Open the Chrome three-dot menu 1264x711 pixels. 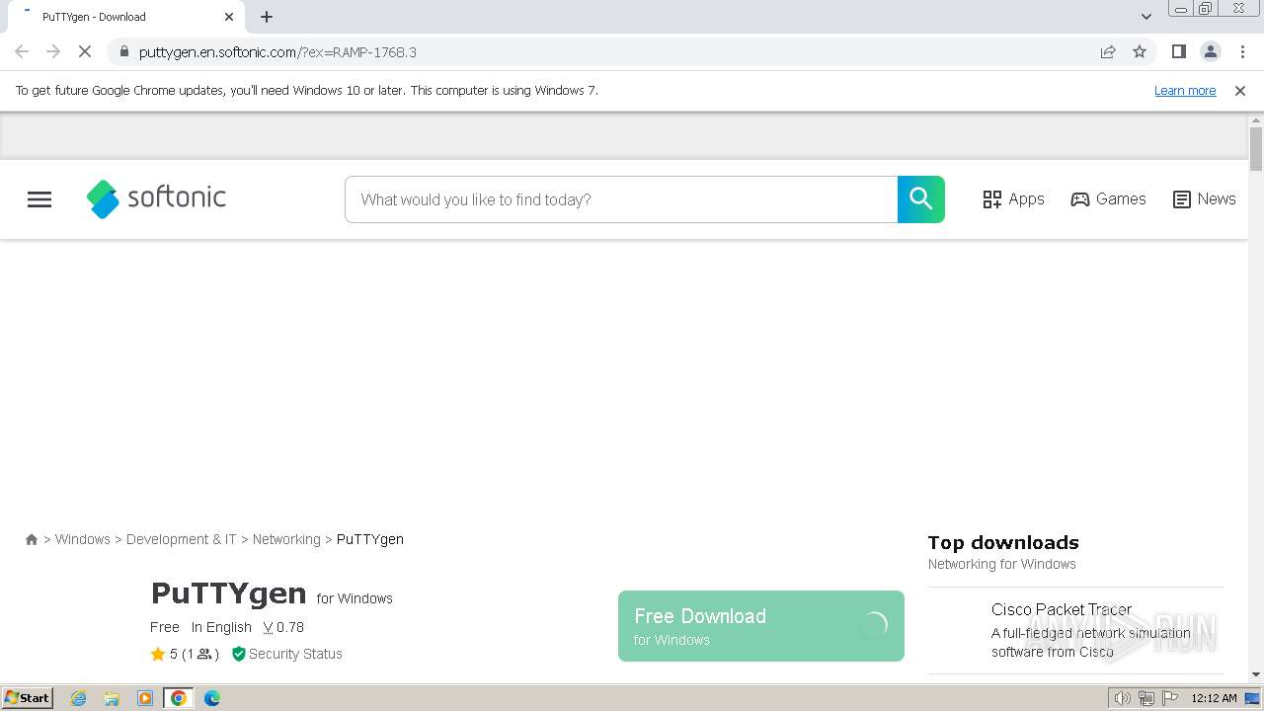(1242, 52)
